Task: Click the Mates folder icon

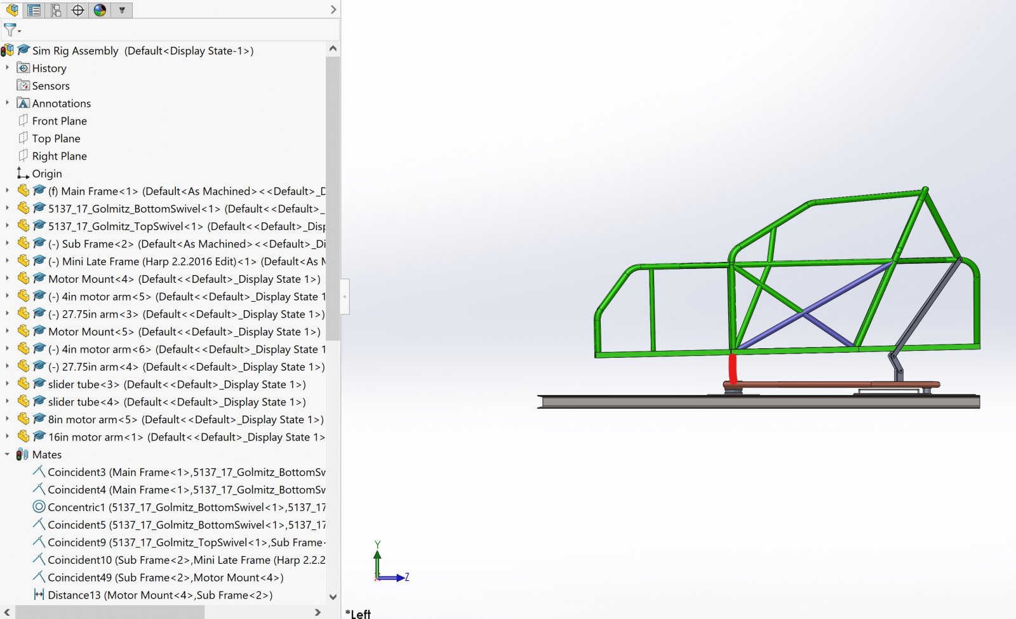Action: 23,454
